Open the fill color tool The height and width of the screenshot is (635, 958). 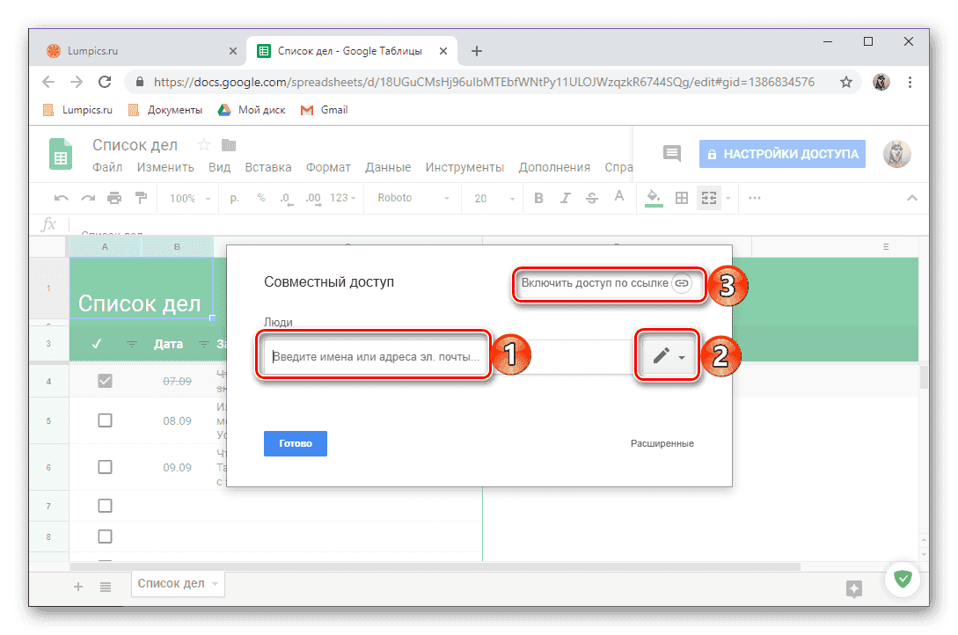(x=653, y=198)
